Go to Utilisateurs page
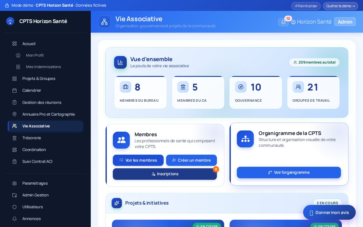This screenshot has width=363, height=227. (x=45, y=207)
